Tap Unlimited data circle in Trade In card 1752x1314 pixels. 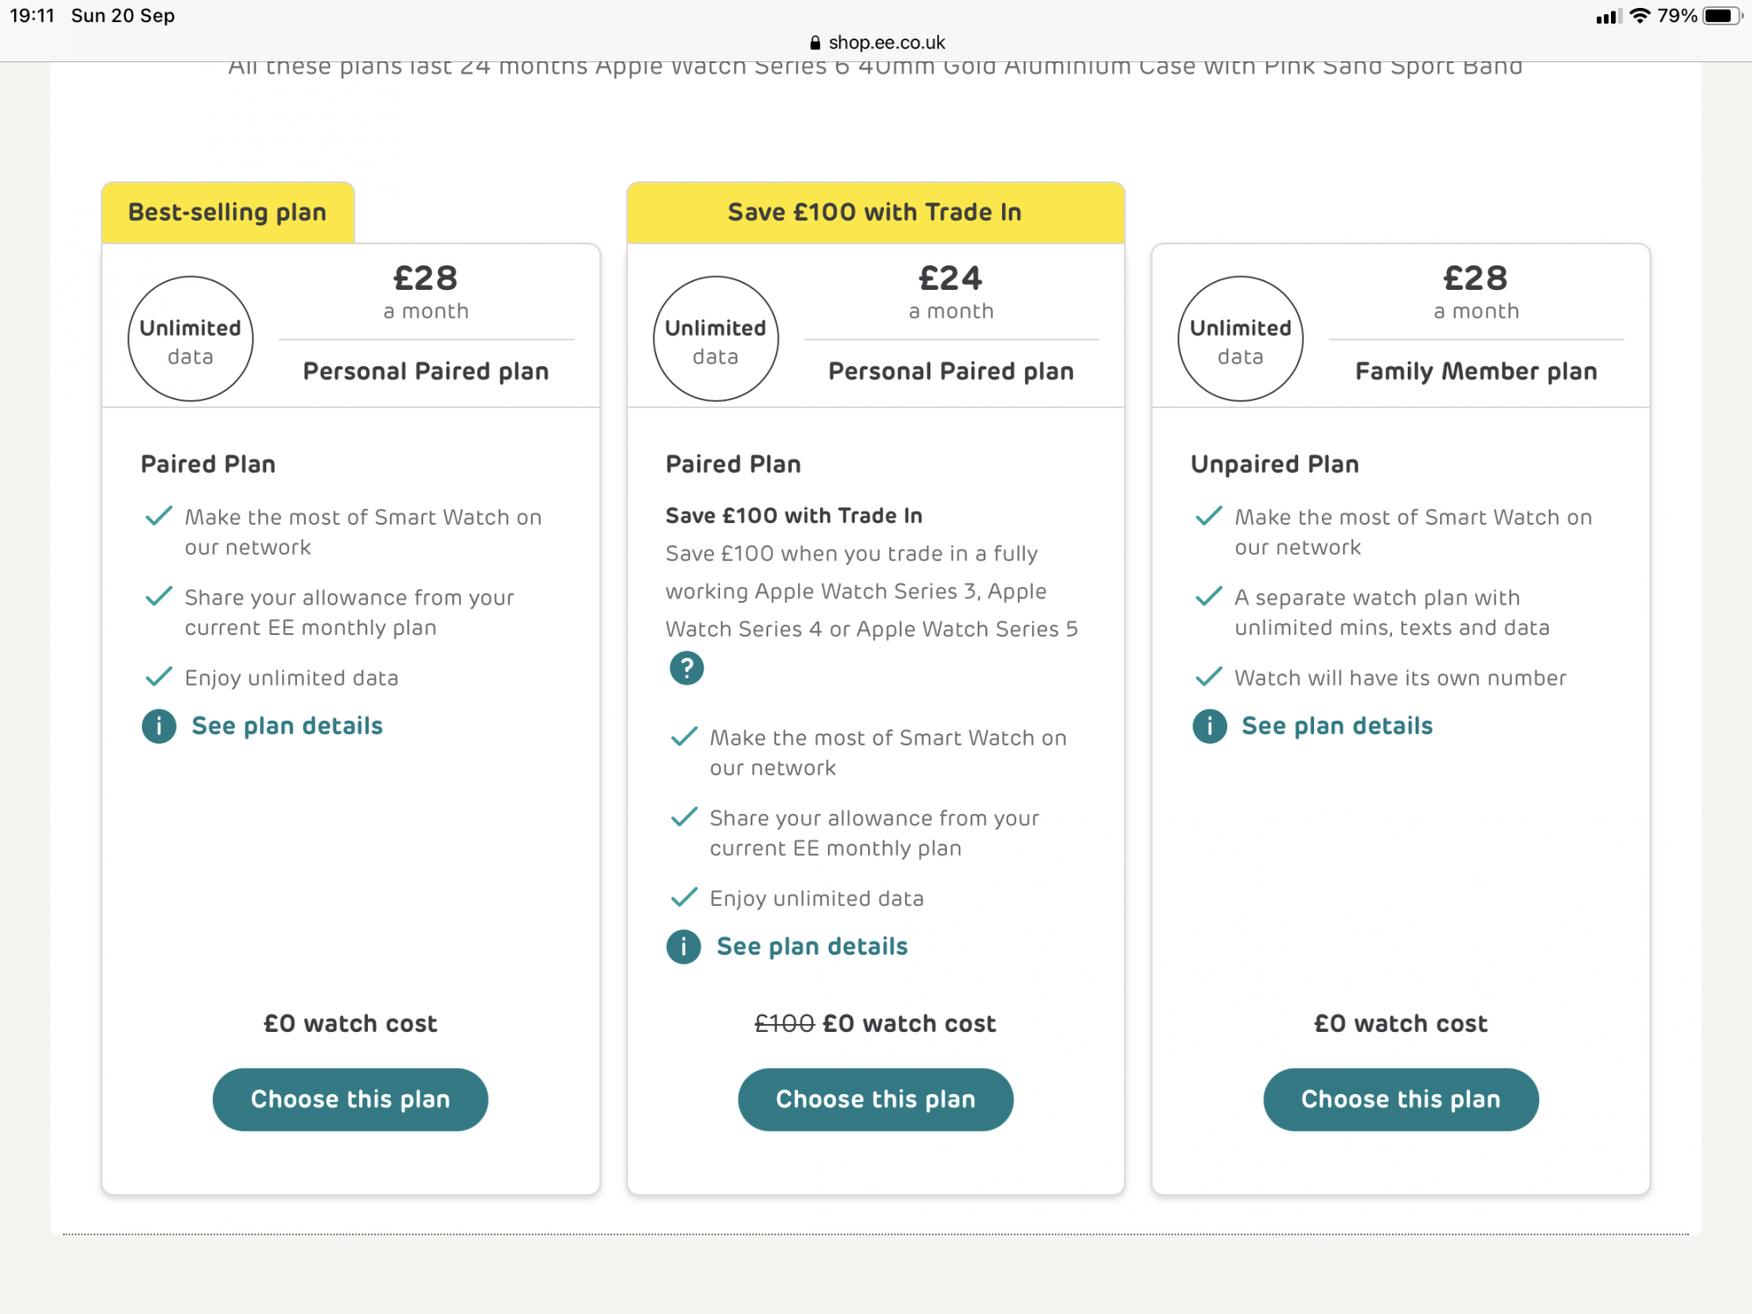716,339
